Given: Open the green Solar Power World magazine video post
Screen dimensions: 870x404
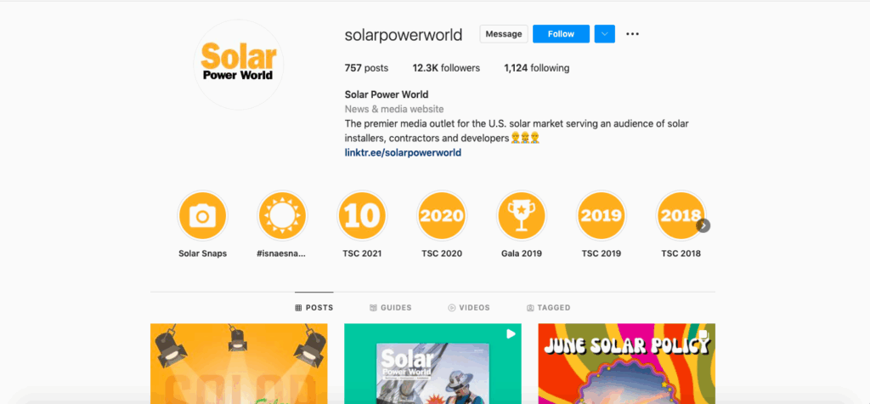Looking at the screenshot, I should pos(432,363).
